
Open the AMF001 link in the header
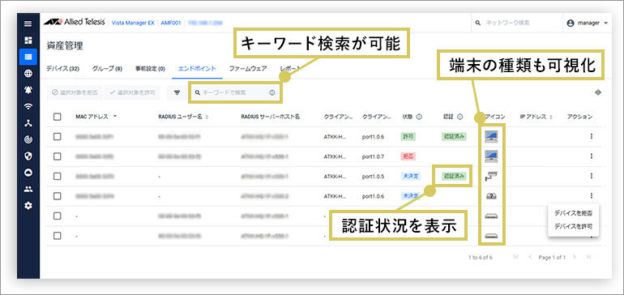coord(171,23)
